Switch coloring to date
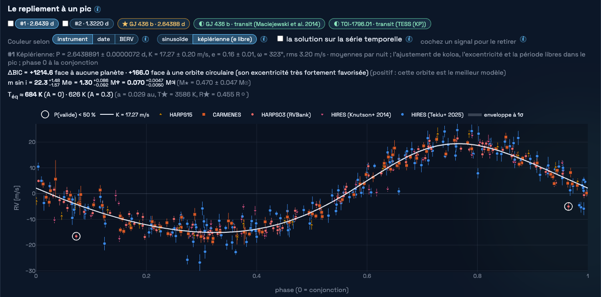 coord(104,39)
